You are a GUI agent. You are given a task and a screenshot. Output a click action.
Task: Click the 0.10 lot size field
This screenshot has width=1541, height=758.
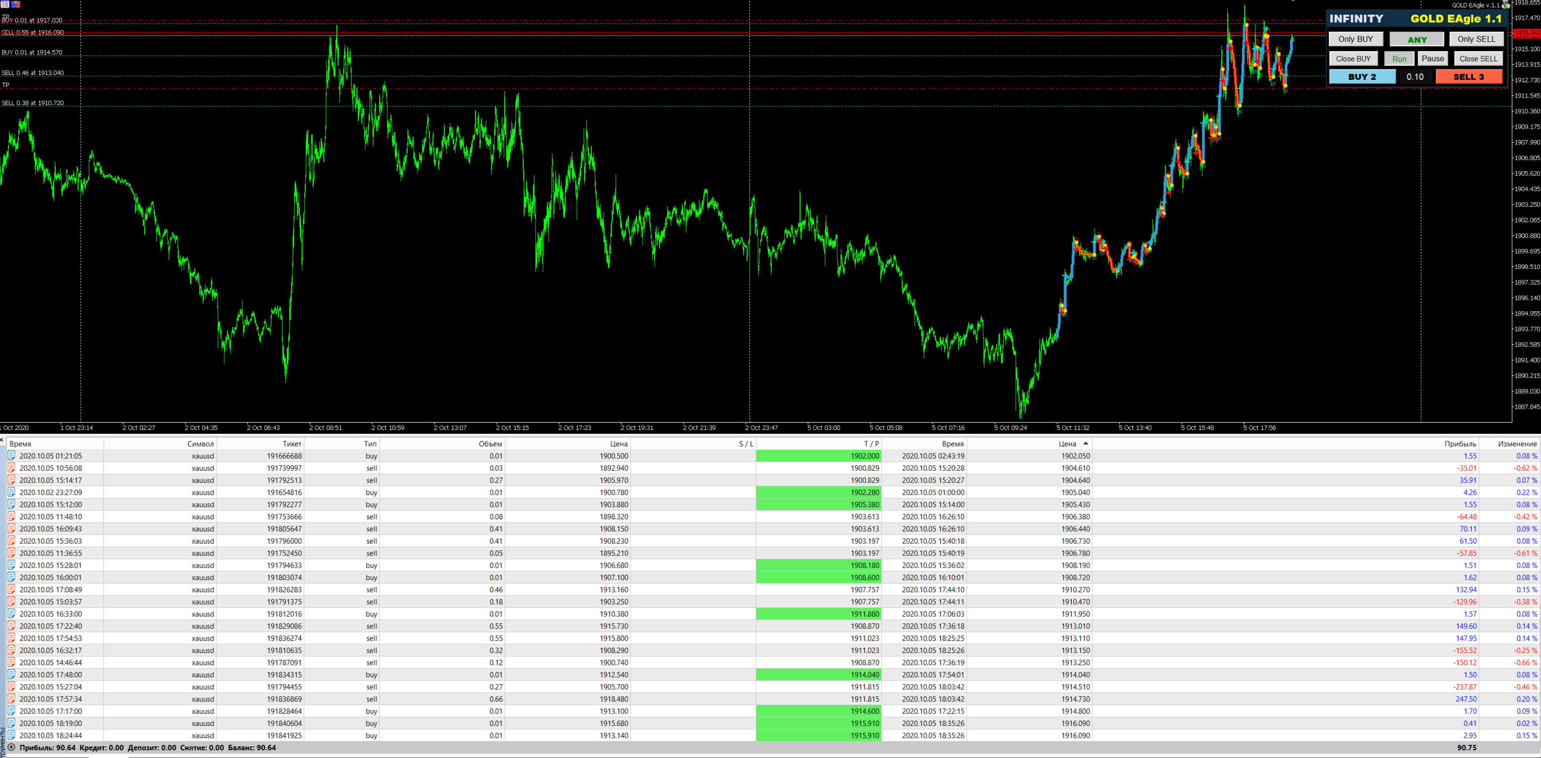pyautogui.click(x=1415, y=77)
